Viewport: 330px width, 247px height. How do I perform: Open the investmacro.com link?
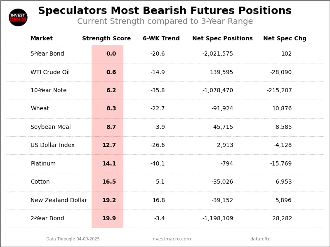click(171, 239)
